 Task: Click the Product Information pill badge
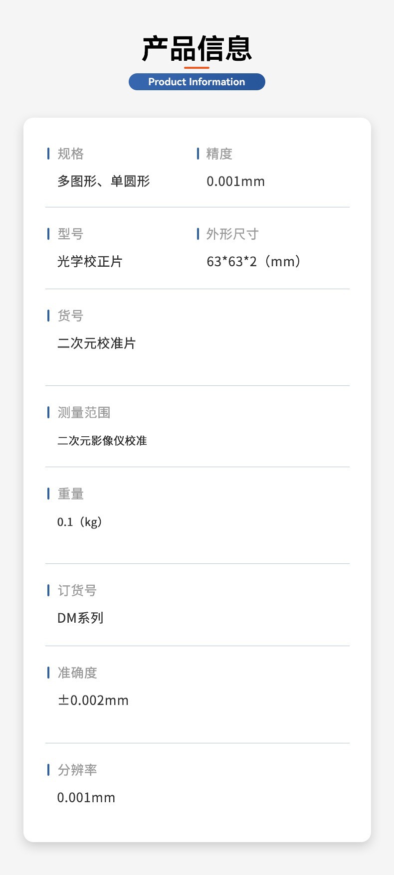pos(197,82)
